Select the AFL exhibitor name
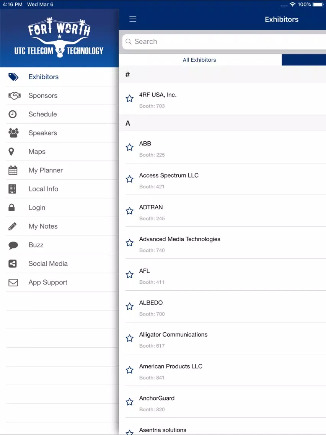The width and height of the screenshot is (326, 435). (144, 271)
